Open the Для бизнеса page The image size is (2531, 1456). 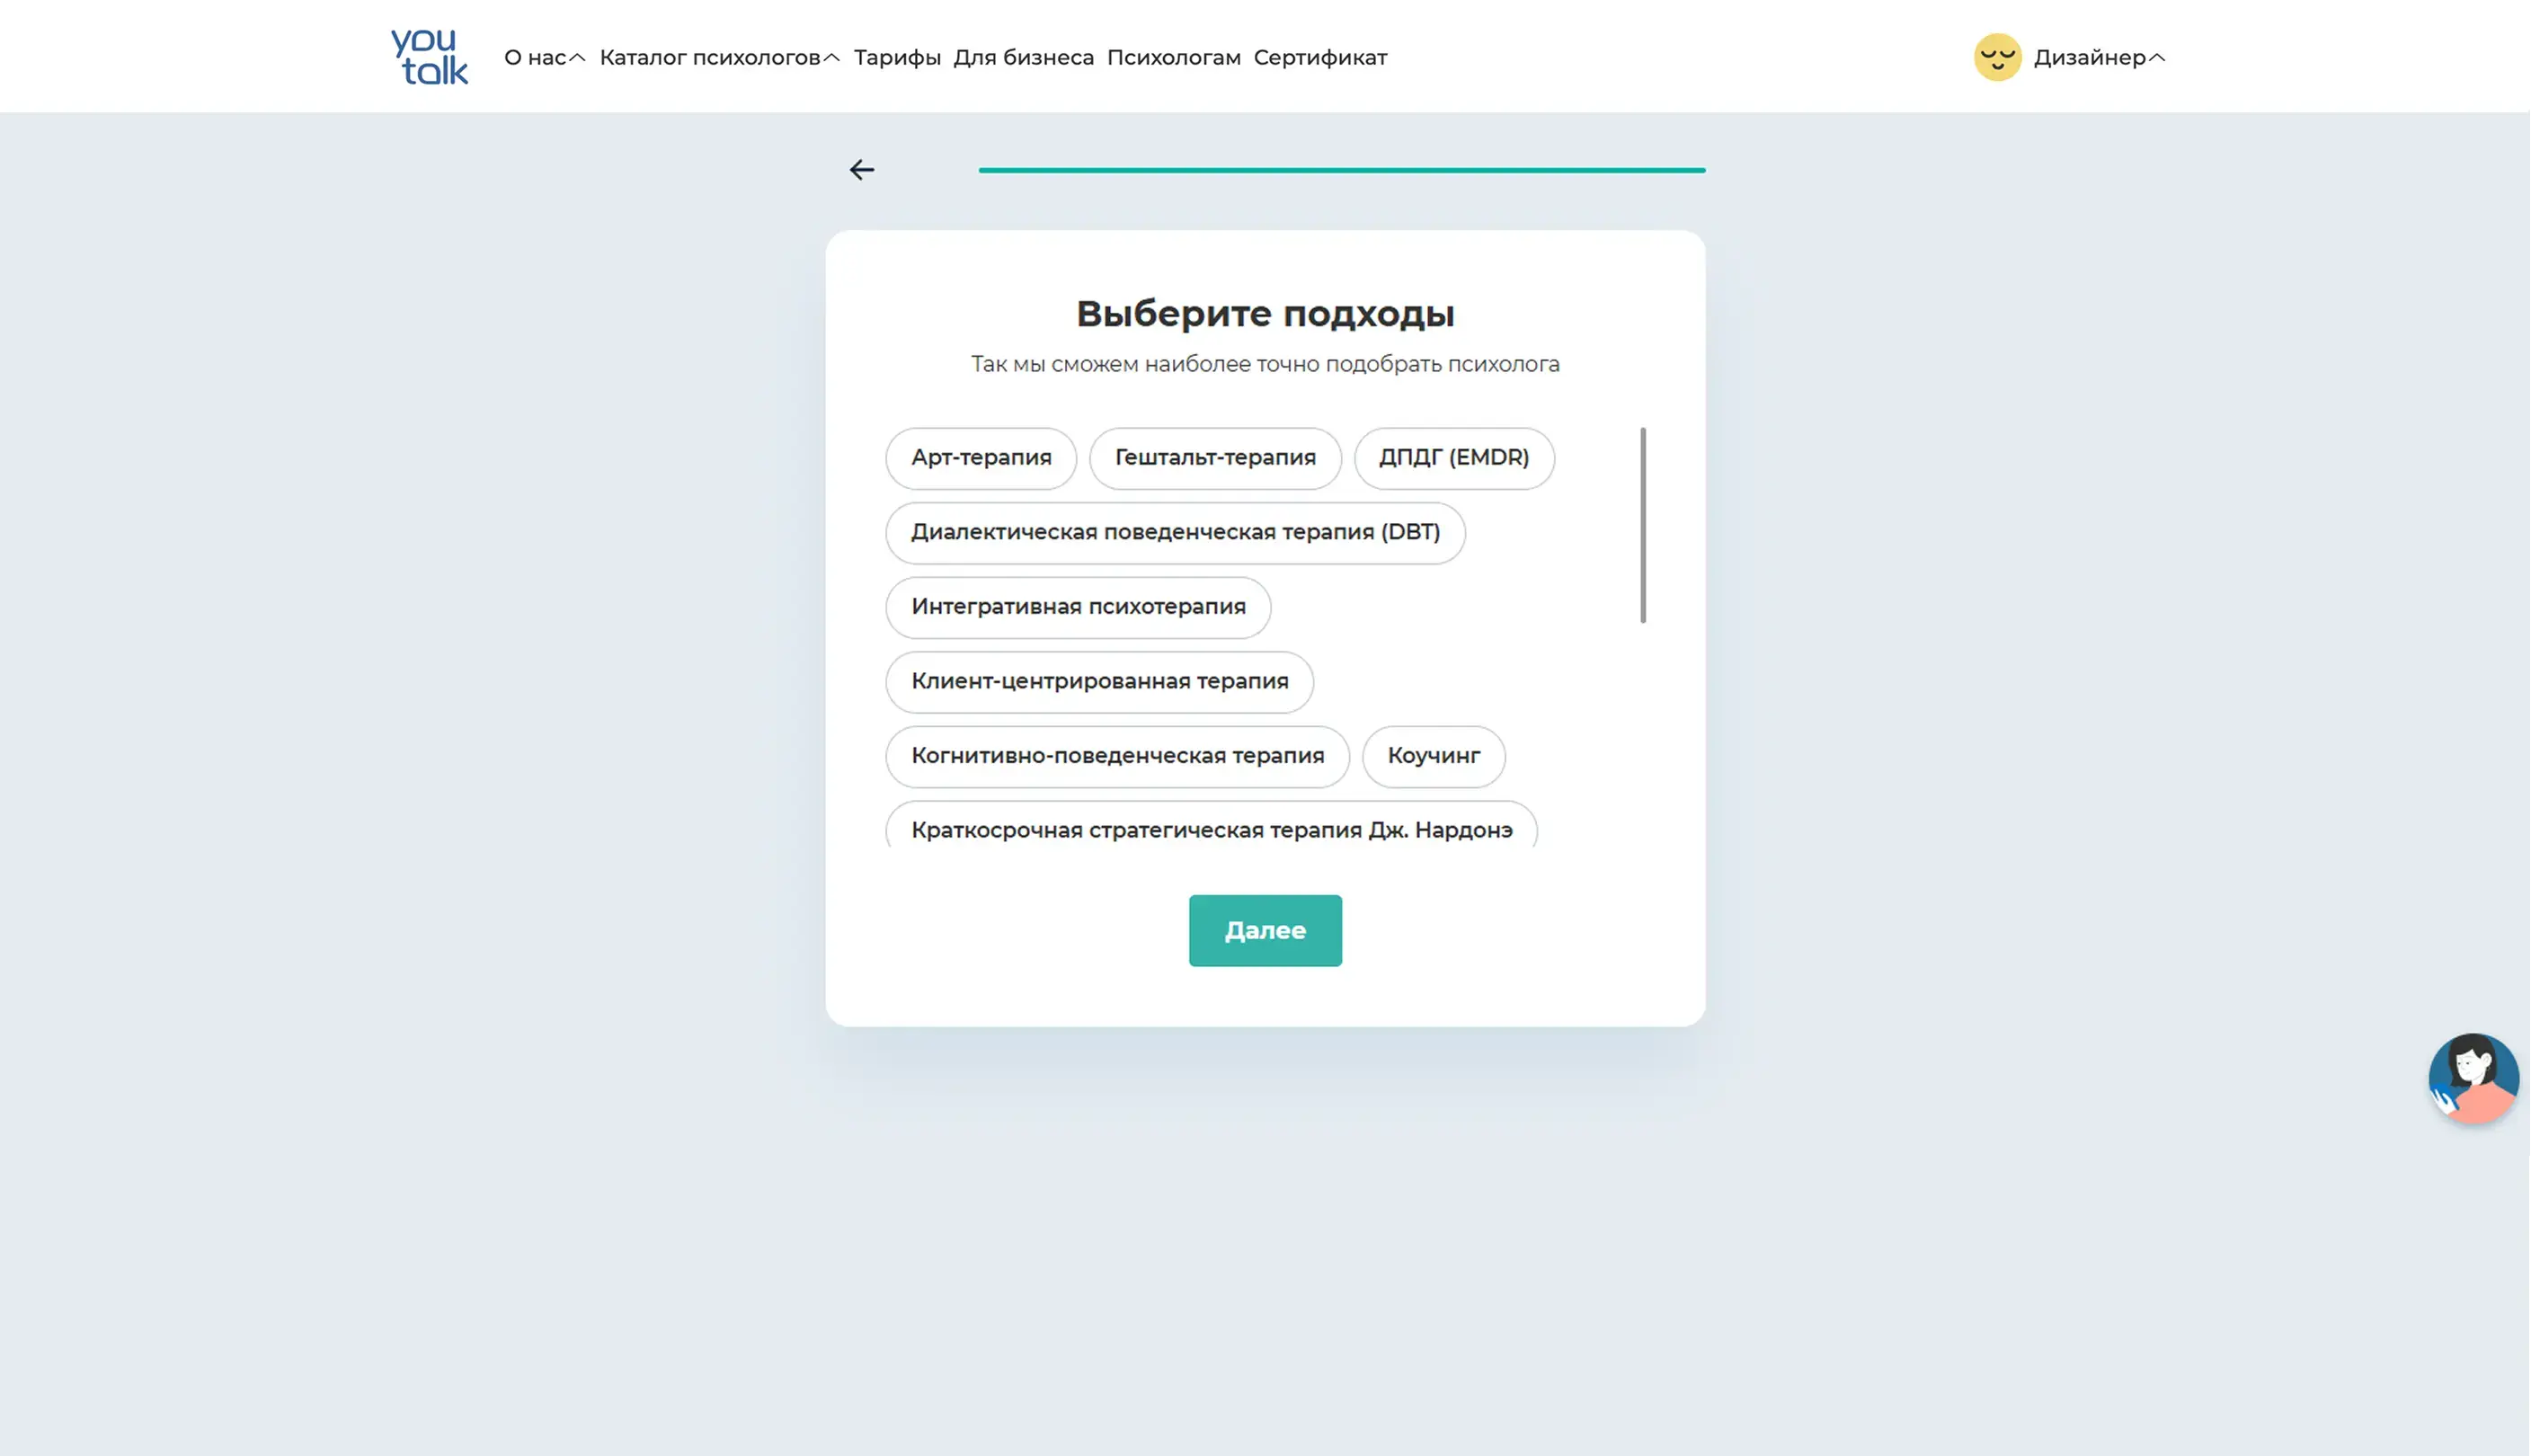coord(1023,58)
